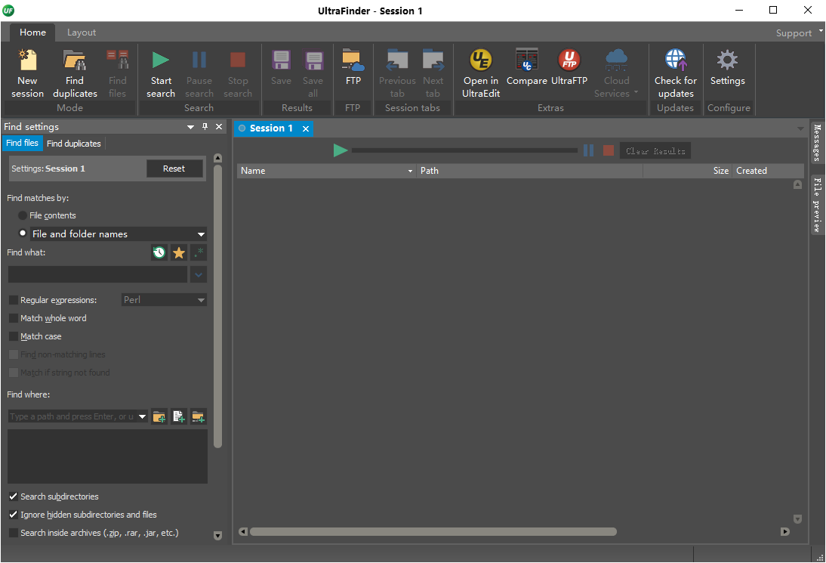Screen dimensions: 826x563
Task: Enable Search inside archives
Action: tap(14, 533)
